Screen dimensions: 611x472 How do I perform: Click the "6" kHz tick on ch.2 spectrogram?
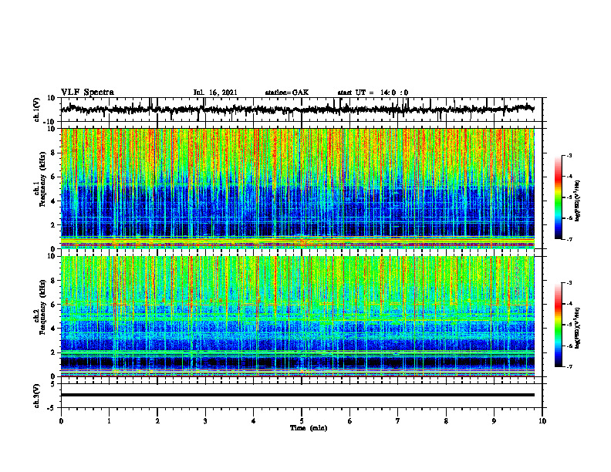coord(54,305)
